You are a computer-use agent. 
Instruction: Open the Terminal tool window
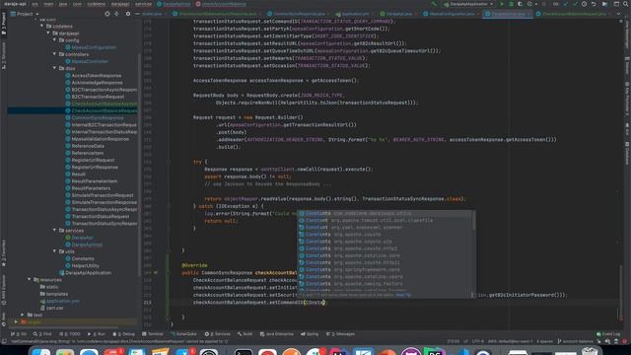(153, 334)
